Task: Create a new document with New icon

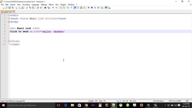Action: click(3, 8)
